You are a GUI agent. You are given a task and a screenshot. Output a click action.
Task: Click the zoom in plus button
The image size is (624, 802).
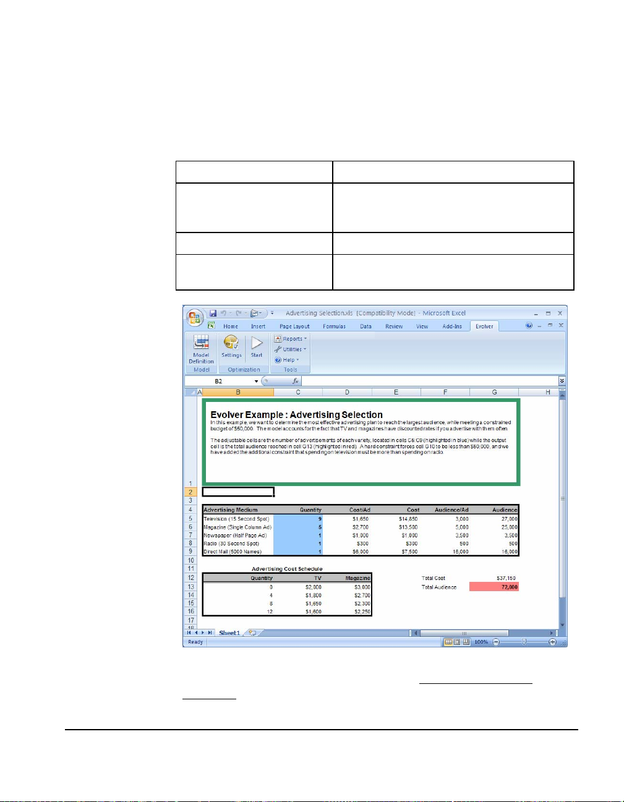click(x=552, y=642)
